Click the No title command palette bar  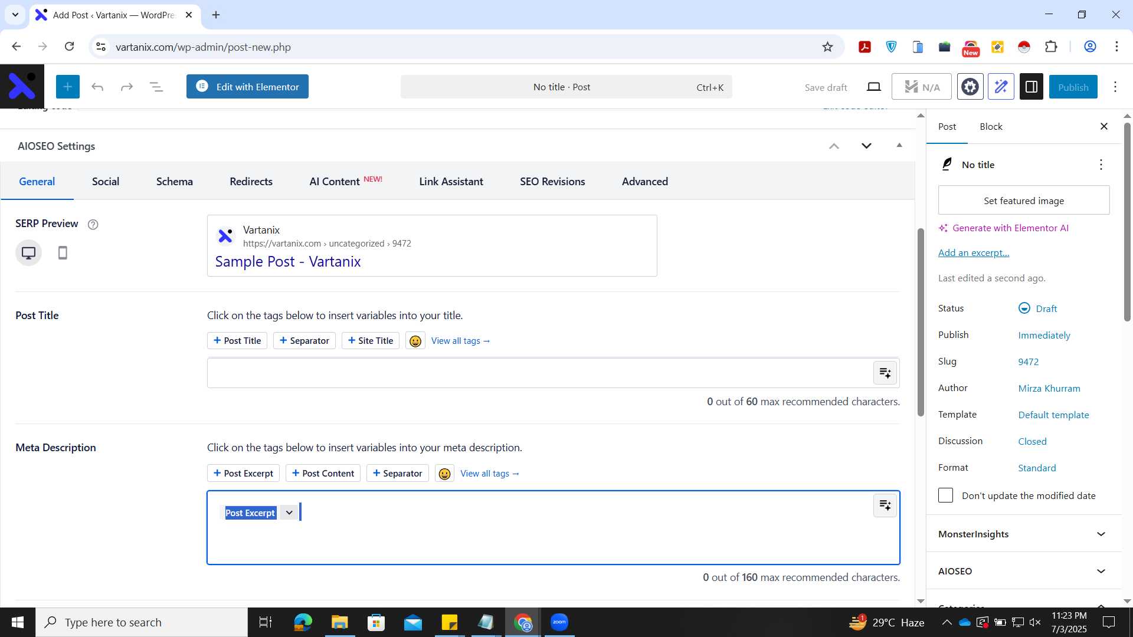[x=566, y=87]
